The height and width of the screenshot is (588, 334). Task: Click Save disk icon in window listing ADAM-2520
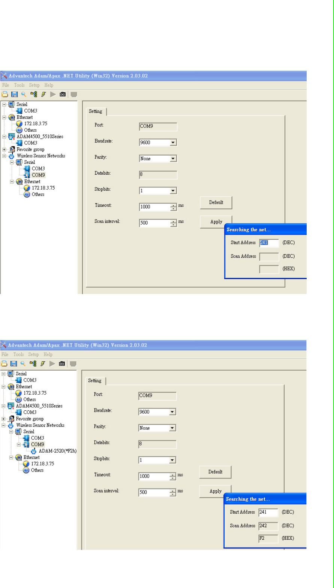[13, 364]
